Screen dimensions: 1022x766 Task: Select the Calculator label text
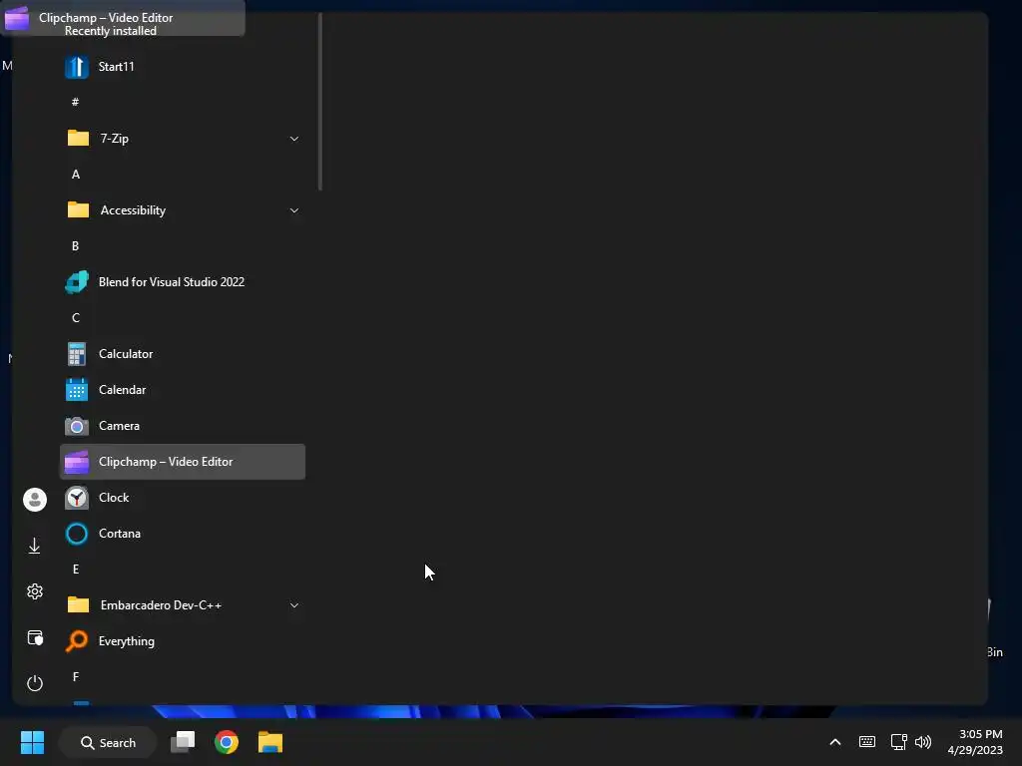(x=126, y=354)
